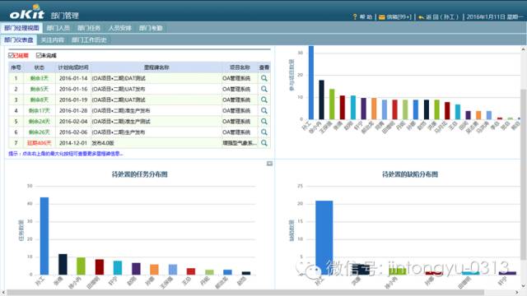Click the 待处置的缺陷分布图 chart title
The width and height of the screenshot is (527, 296).
coord(410,174)
